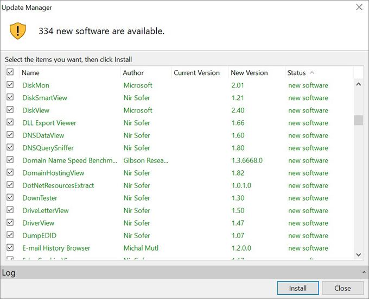This screenshot has height=299, width=369.
Task: Select the DiskView row name
Action: [36, 110]
